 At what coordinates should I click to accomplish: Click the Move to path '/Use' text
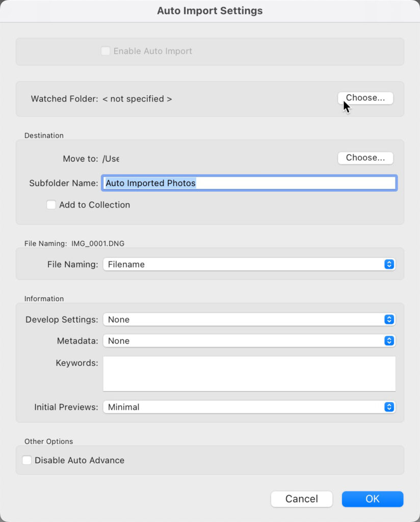[x=111, y=159]
